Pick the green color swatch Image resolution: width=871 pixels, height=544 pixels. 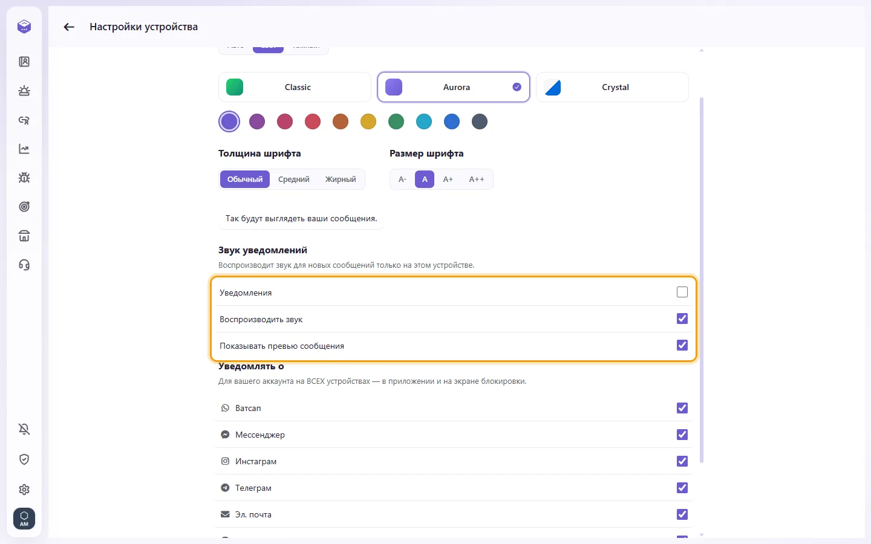tap(396, 121)
